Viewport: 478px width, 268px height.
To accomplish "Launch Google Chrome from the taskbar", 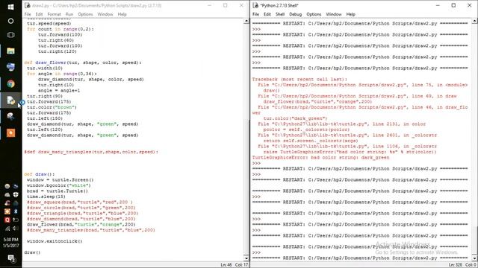I will coord(10,83).
